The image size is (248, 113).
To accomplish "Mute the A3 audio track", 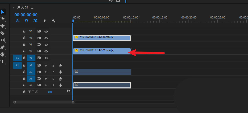I will (46, 79).
